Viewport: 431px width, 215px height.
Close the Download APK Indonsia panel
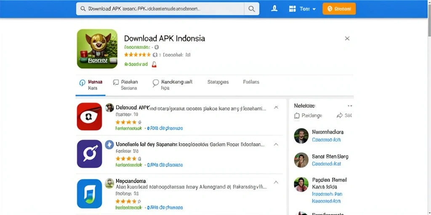click(x=347, y=38)
